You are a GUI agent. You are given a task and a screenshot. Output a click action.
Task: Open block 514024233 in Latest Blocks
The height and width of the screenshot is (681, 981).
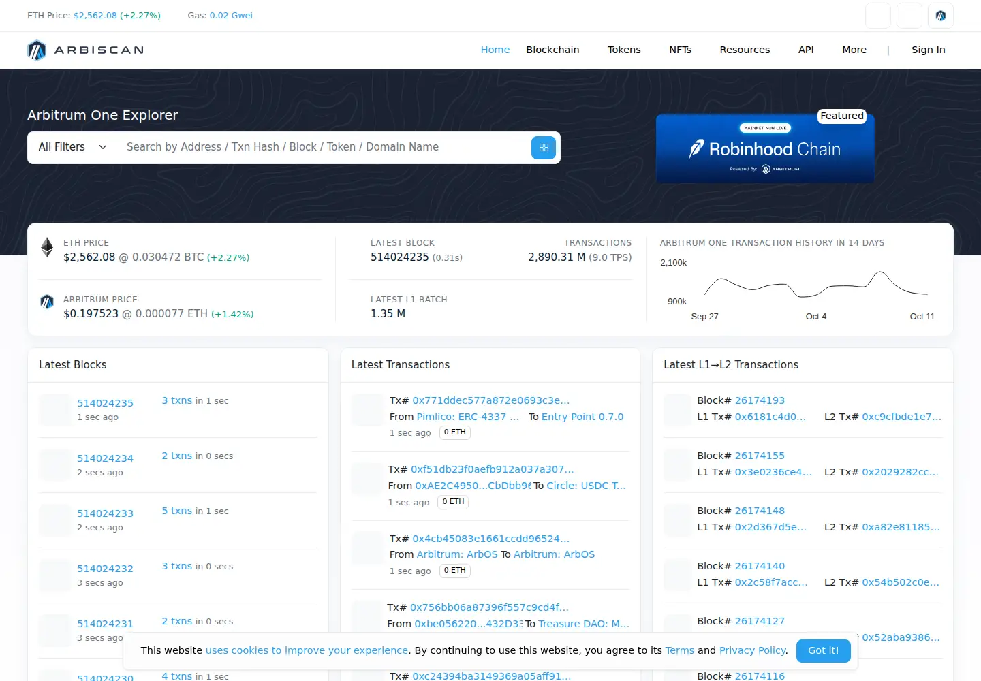[x=105, y=513]
